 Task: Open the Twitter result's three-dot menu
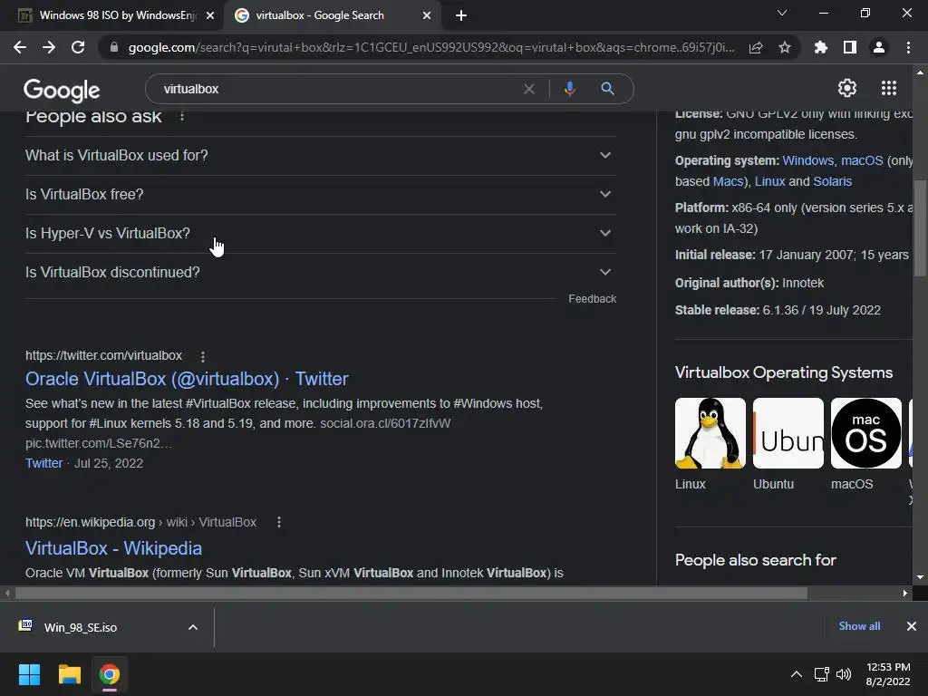click(203, 357)
